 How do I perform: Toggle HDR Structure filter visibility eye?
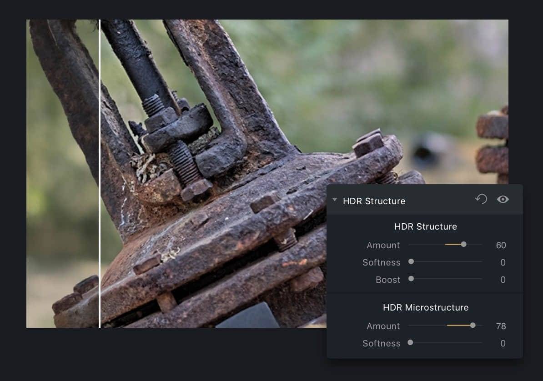pos(503,199)
